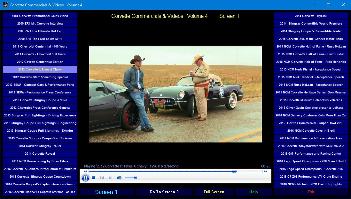
Task: Click the seek bar progress handle
Action: pyautogui.click(x=234, y=171)
